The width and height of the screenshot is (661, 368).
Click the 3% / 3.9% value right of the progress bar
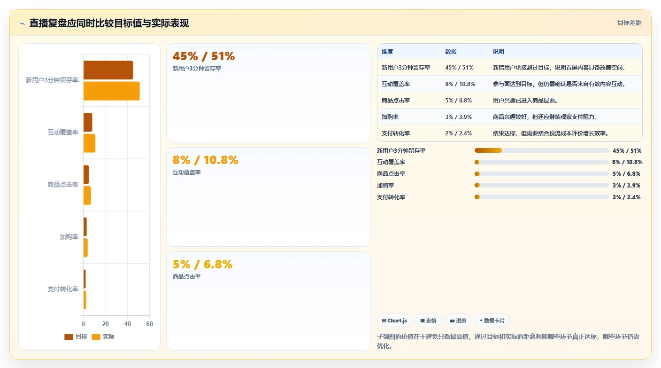[x=626, y=186]
